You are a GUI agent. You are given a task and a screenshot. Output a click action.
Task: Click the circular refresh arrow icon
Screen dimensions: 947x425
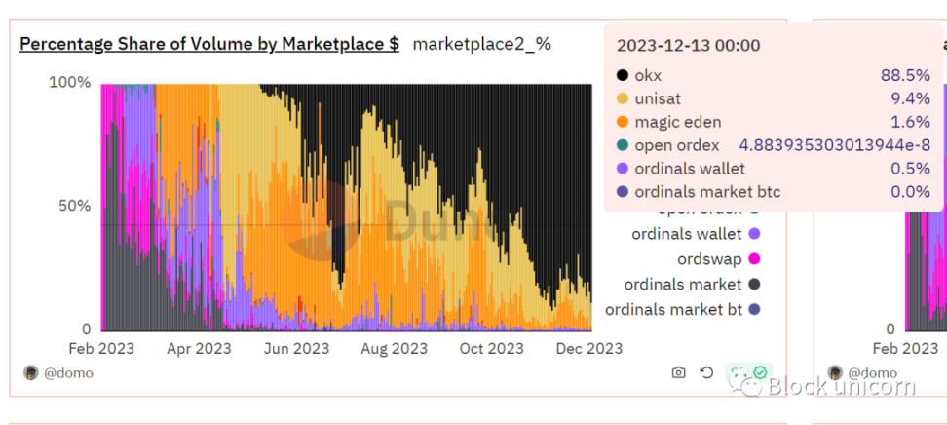(706, 372)
